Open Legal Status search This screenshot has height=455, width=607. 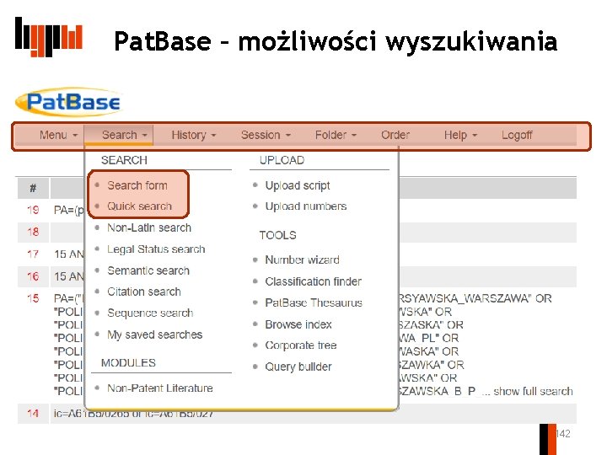[156, 249]
